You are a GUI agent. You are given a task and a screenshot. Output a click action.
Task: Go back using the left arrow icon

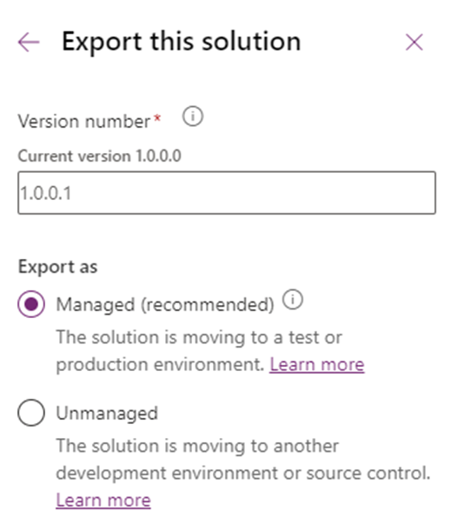coord(29,42)
